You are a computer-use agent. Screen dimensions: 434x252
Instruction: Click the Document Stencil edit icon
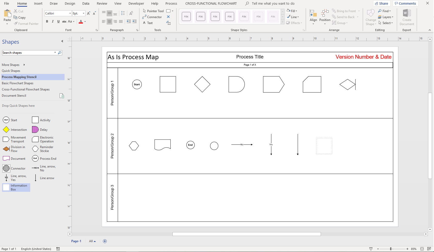[x=62, y=96]
